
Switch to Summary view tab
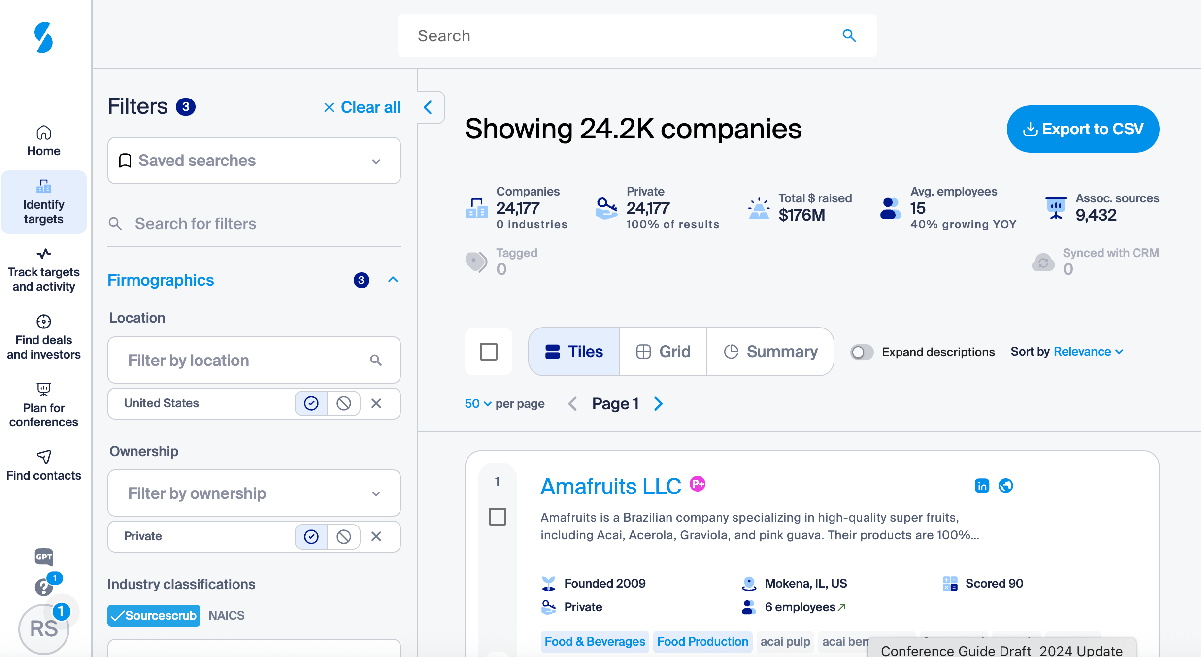pos(770,352)
